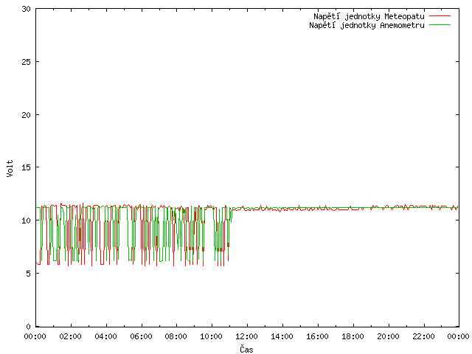
Task: Click the x-axis label '18:00'
Action: pyautogui.click(x=353, y=336)
